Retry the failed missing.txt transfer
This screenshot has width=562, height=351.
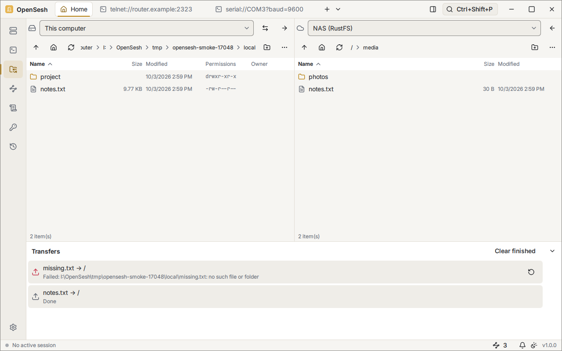pos(531,272)
